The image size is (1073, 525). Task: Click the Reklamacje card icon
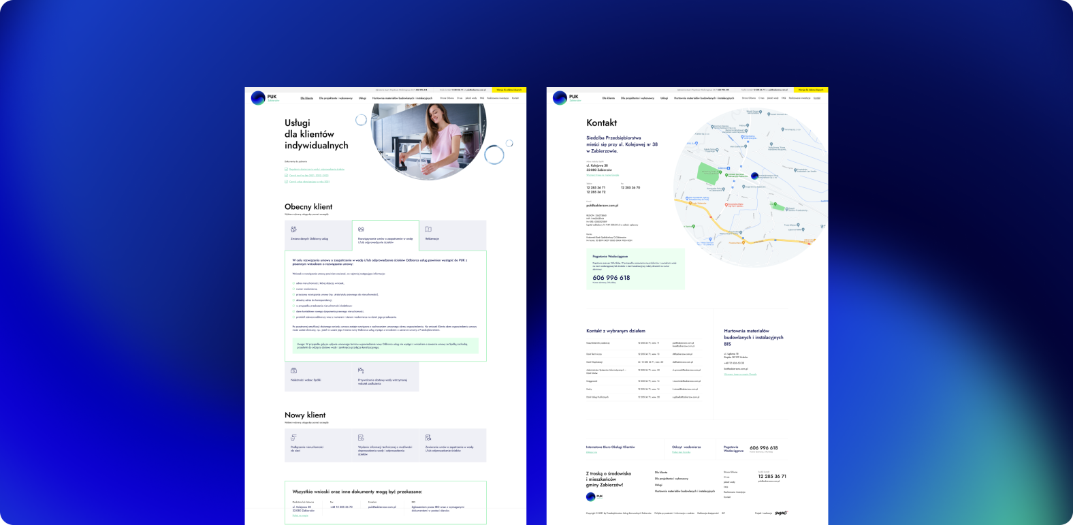428,229
